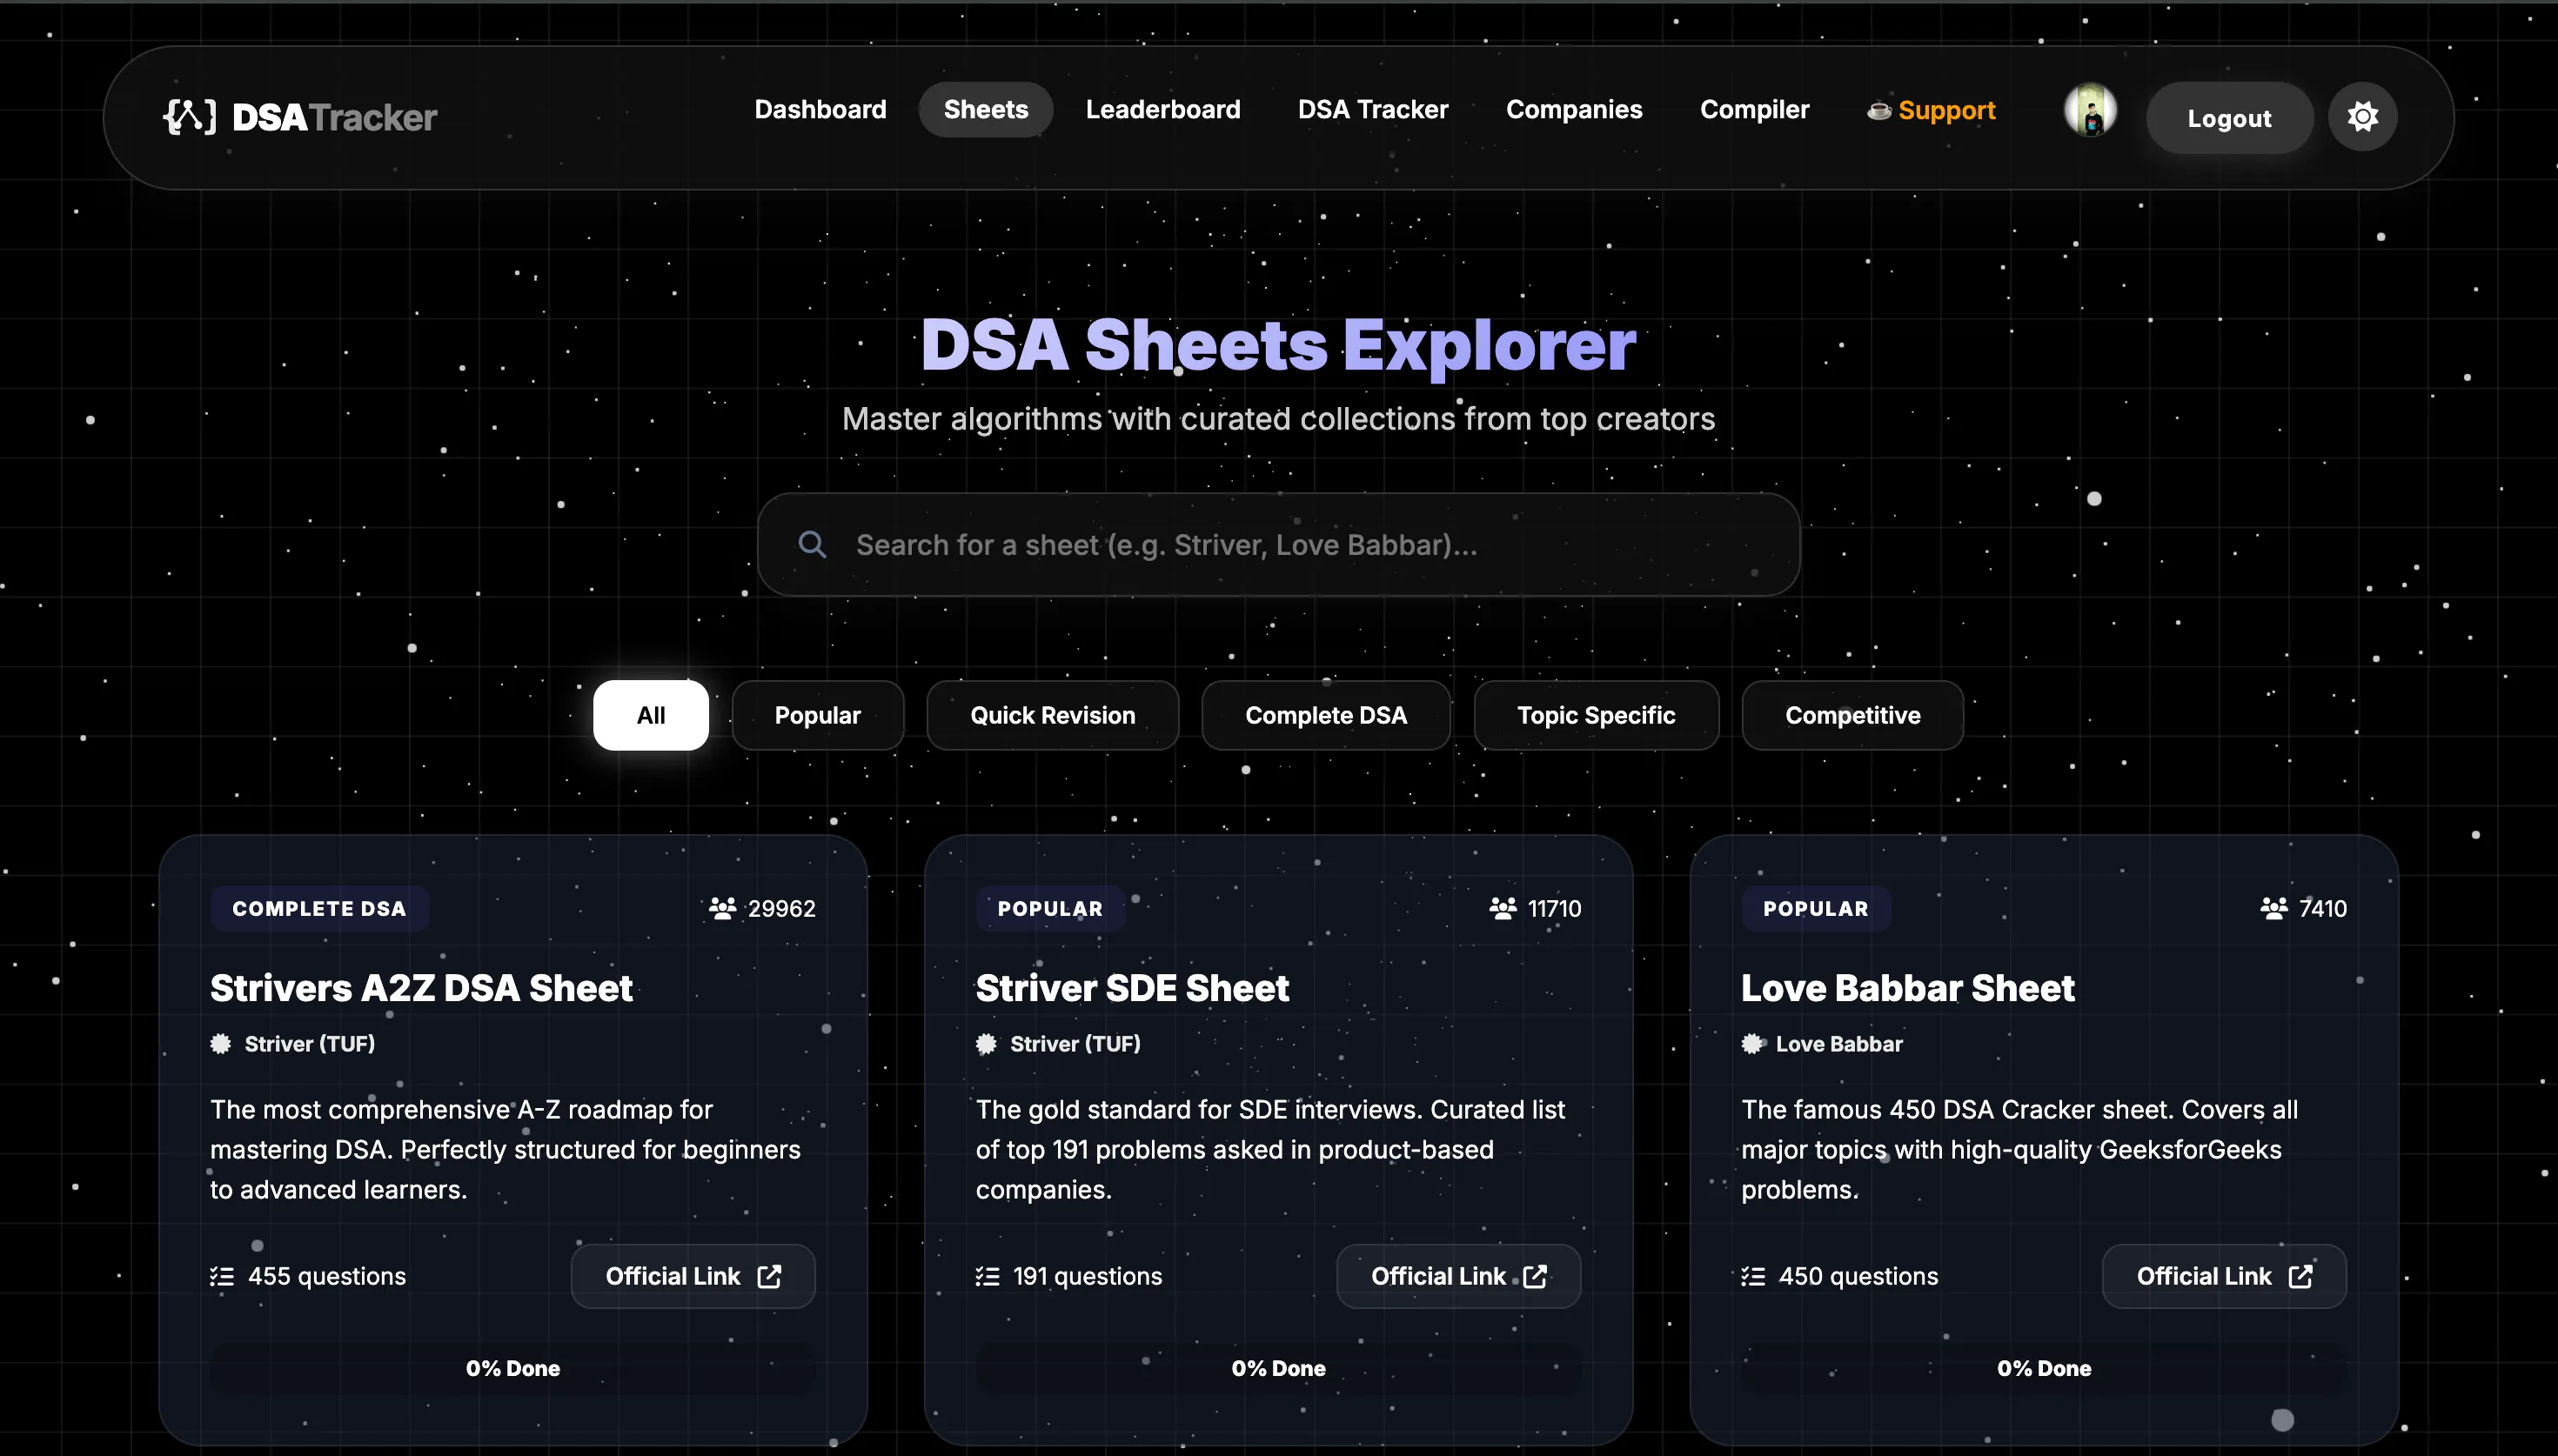Click the search magnifier icon

812,544
